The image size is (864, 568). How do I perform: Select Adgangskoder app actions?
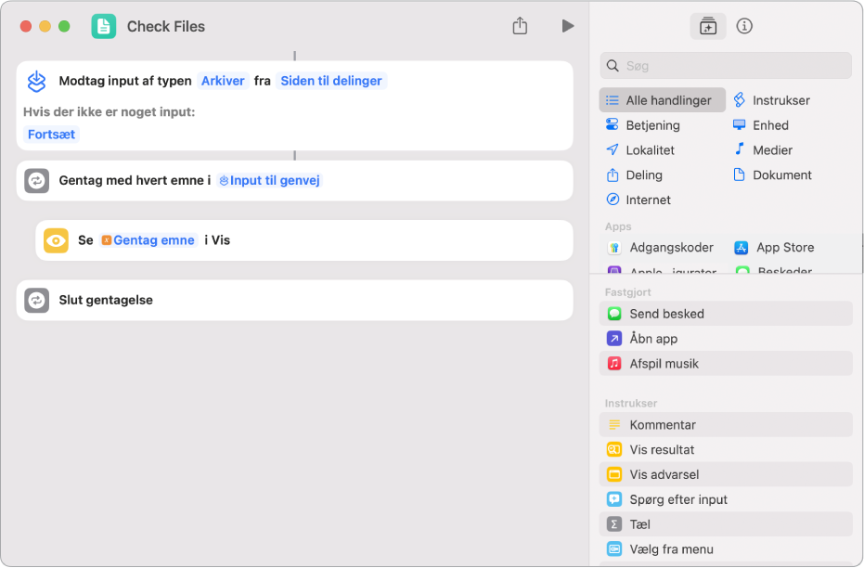click(661, 248)
